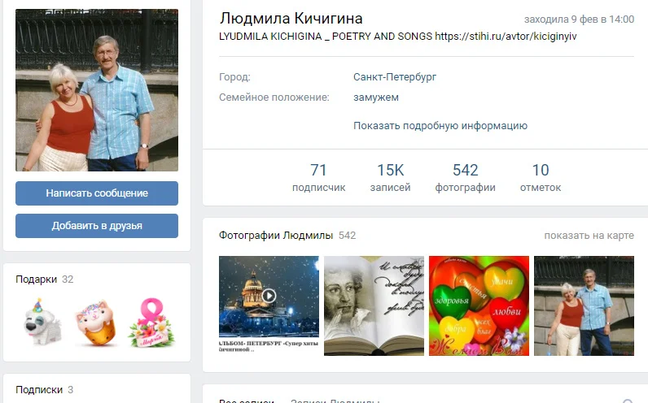Click the March 8 ribbon gift icon
Viewport: 648px width, 403px height.
click(x=151, y=322)
